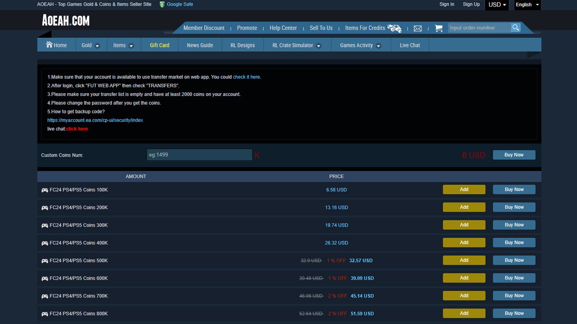Focus the Custom Coins Num input field
The image size is (577, 324).
coord(199,155)
